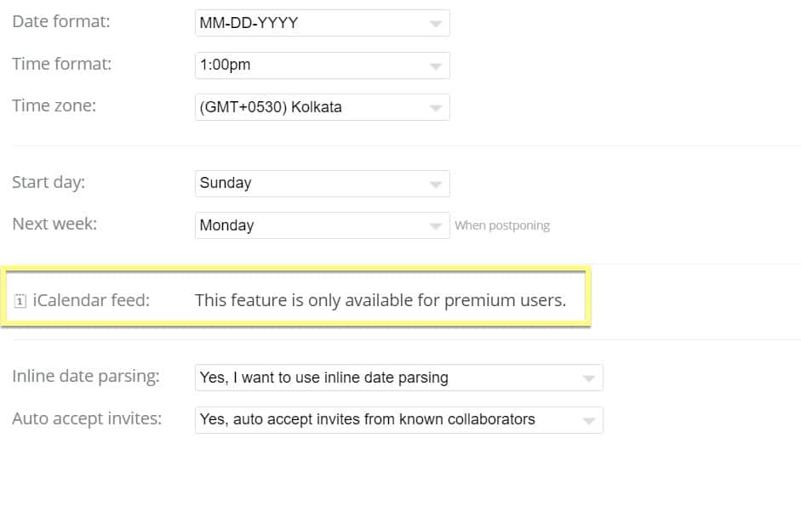Click the arrow on Inline date parsing field
801x529 pixels.
(588, 378)
